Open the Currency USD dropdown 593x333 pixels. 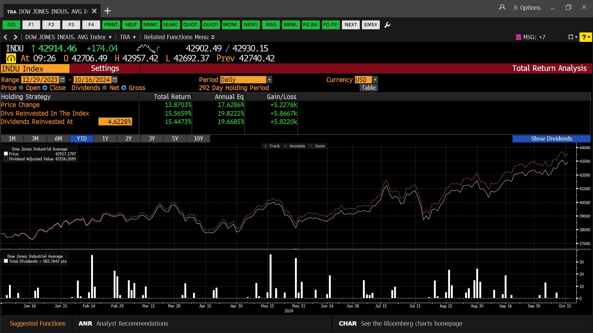tap(375, 80)
